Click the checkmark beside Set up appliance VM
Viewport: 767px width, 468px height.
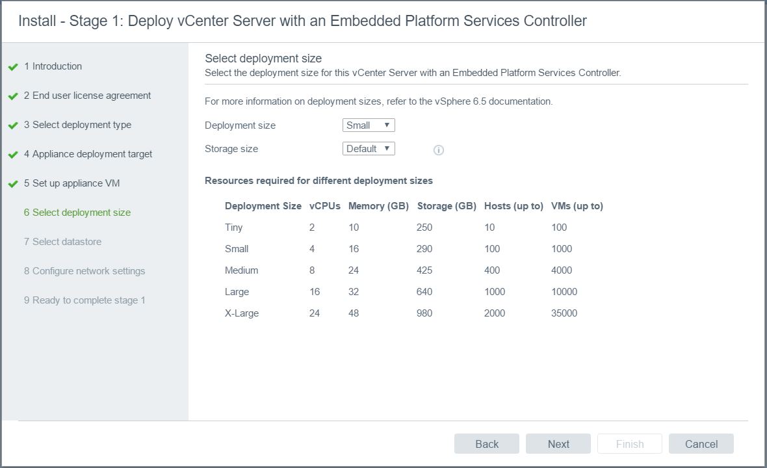pyautogui.click(x=13, y=185)
